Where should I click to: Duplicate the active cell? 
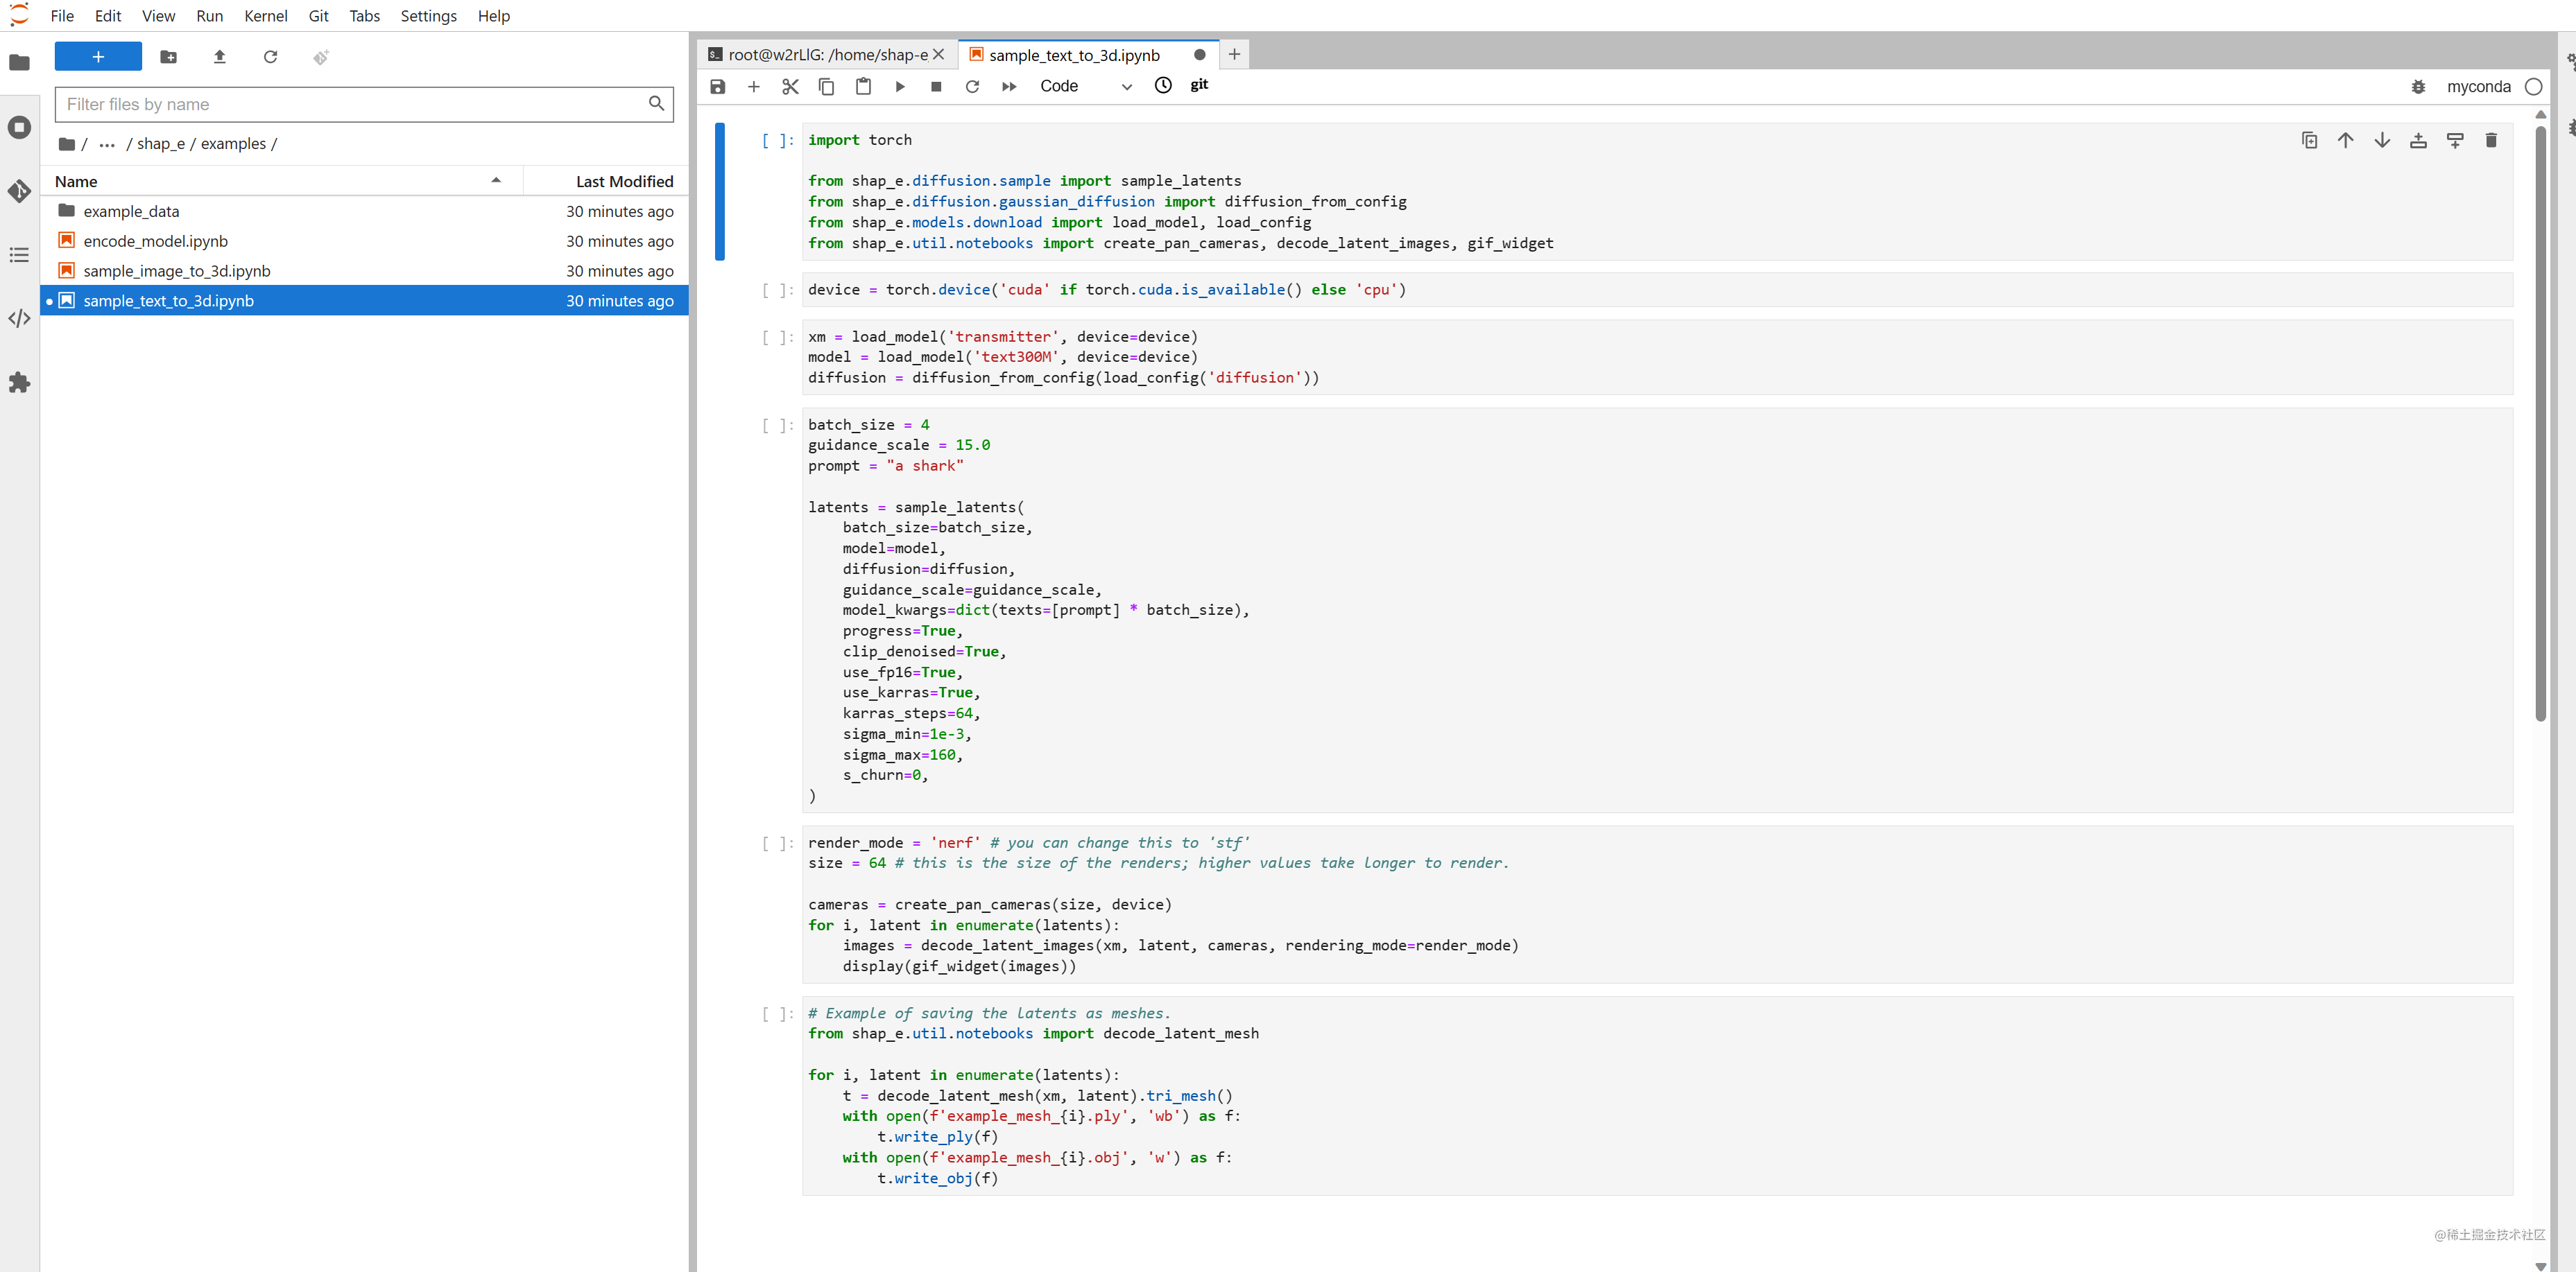[x=2309, y=141]
